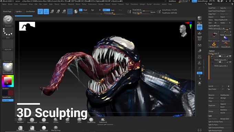Activate the Scale transform tool
This screenshot has height=132, width=234.
click(58, 11)
